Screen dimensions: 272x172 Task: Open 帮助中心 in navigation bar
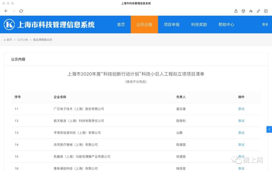click(x=226, y=24)
